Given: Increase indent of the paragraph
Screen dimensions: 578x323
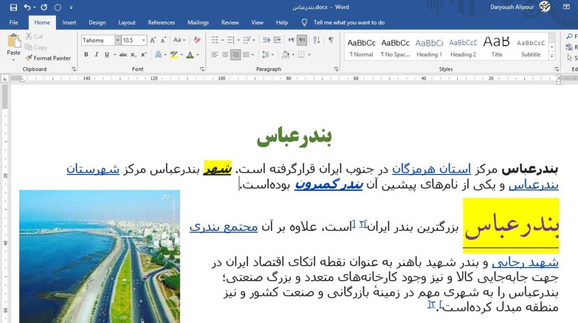Looking at the screenshot, I should (277, 40).
